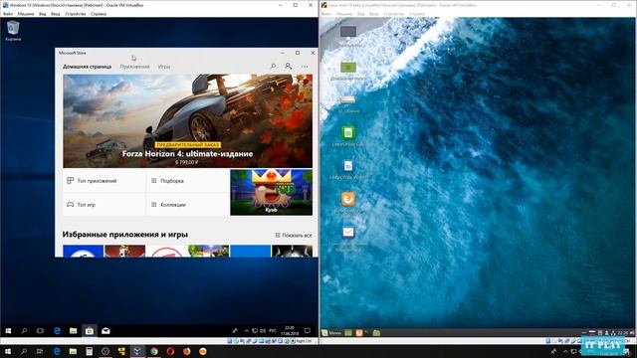
Task: Open the Linux Mint Меню button
Action: point(331,333)
